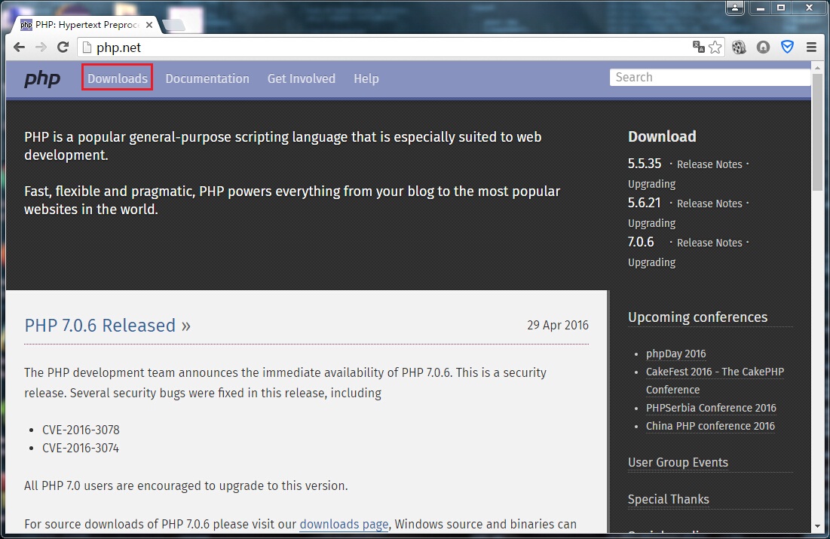Screen dimensions: 830x539
Task: Click the Chrome user profile icon
Action: pos(735,8)
